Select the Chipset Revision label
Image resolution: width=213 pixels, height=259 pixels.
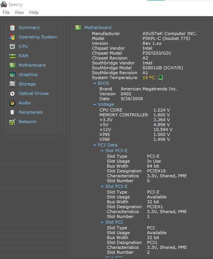110,58
